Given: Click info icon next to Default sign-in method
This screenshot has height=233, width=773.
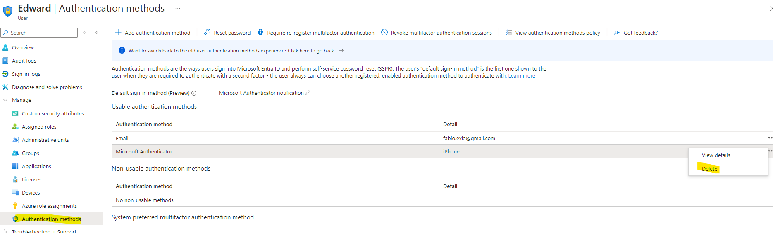Looking at the screenshot, I should [194, 93].
